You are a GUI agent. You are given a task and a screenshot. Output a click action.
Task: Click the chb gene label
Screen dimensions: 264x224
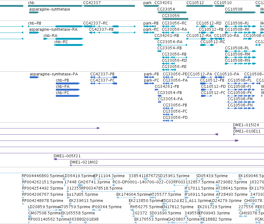(31, 3)
